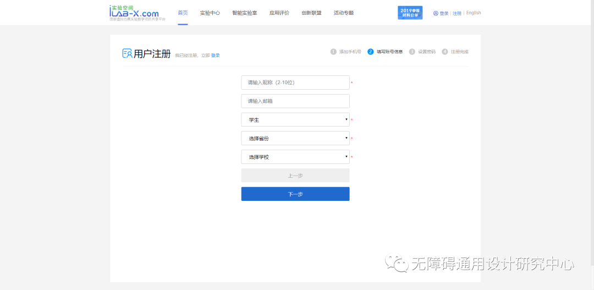
Task: Switch language via the English link
Action: tap(474, 13)
